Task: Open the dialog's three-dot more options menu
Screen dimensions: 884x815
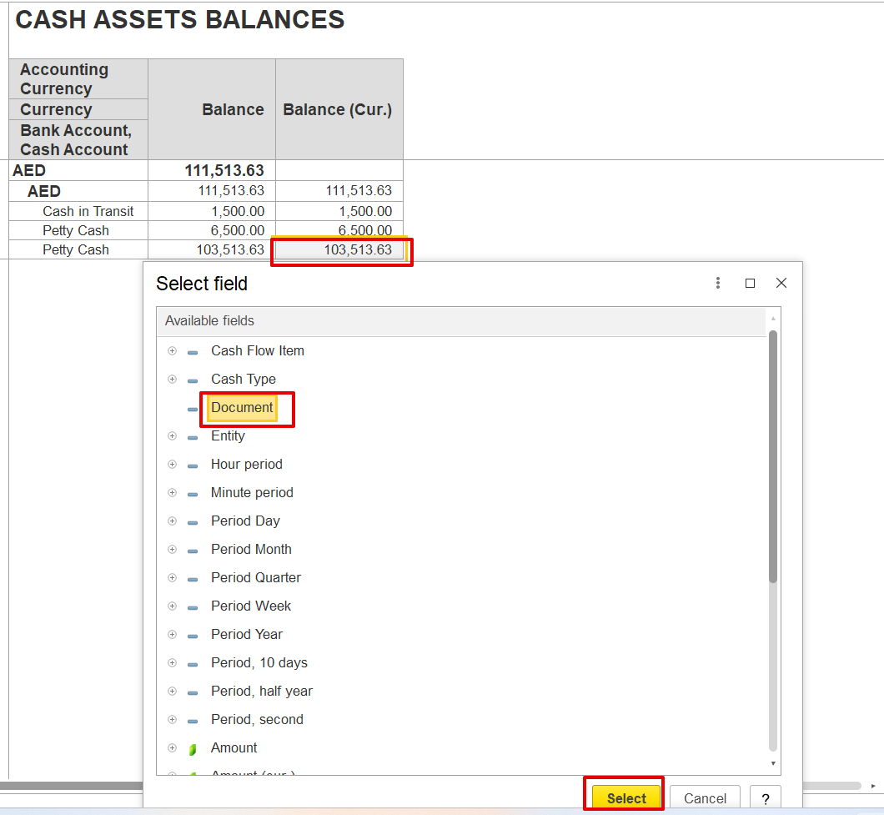Action: [718, 284]
